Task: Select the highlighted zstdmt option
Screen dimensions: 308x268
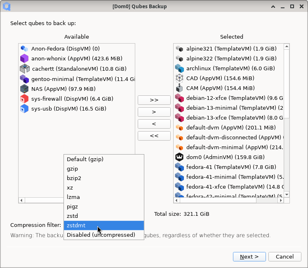Action: tap(104, 226)
